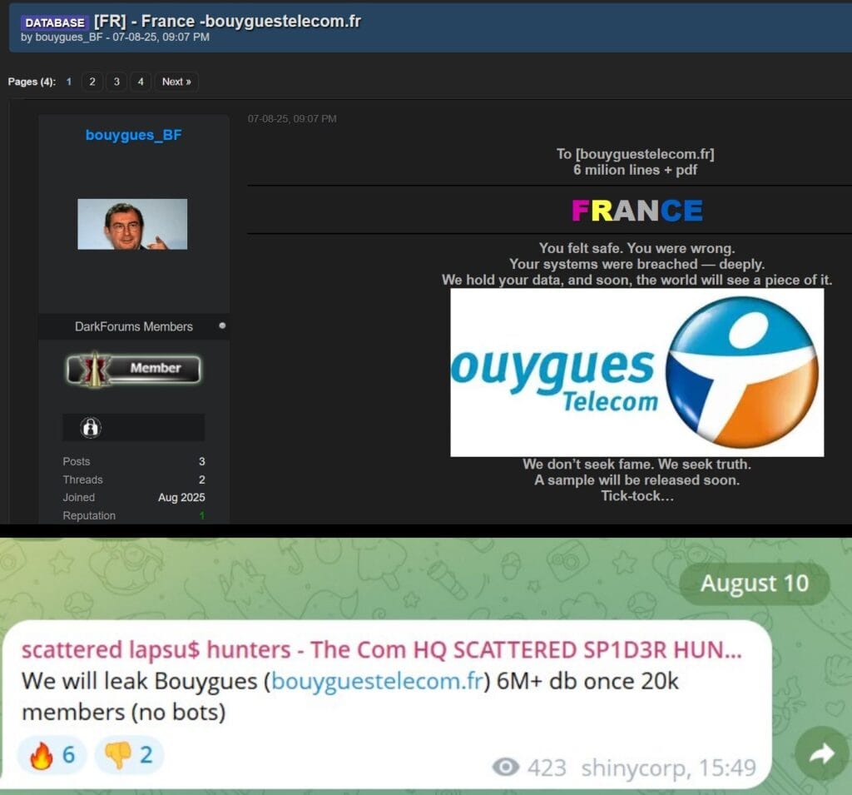Toggle the fire emoji reaction
Viewport: 852px width, 795px height.
(52, 755)
